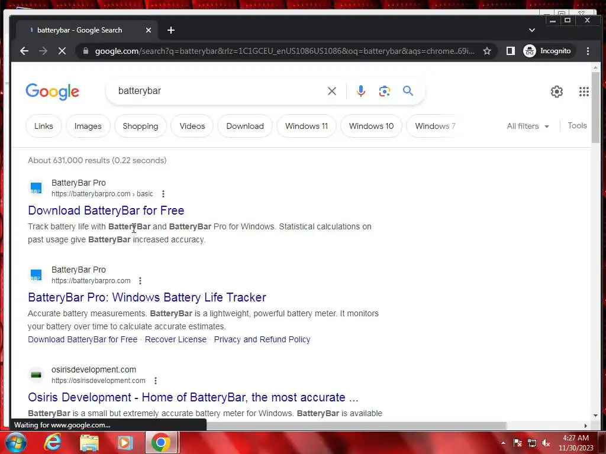The height and width of the screenshot is (454, 606).
Task: Open the Windows Start menu orb
Action: (x=15, y=442)
